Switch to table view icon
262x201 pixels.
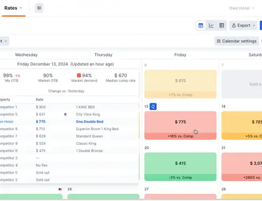(221, 25)
